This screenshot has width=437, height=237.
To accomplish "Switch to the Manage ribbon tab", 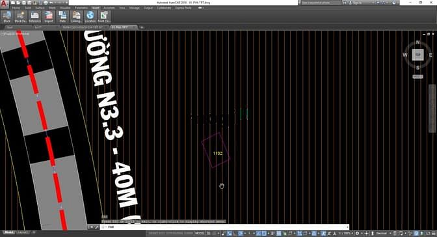I will click(x=135, y=8).
